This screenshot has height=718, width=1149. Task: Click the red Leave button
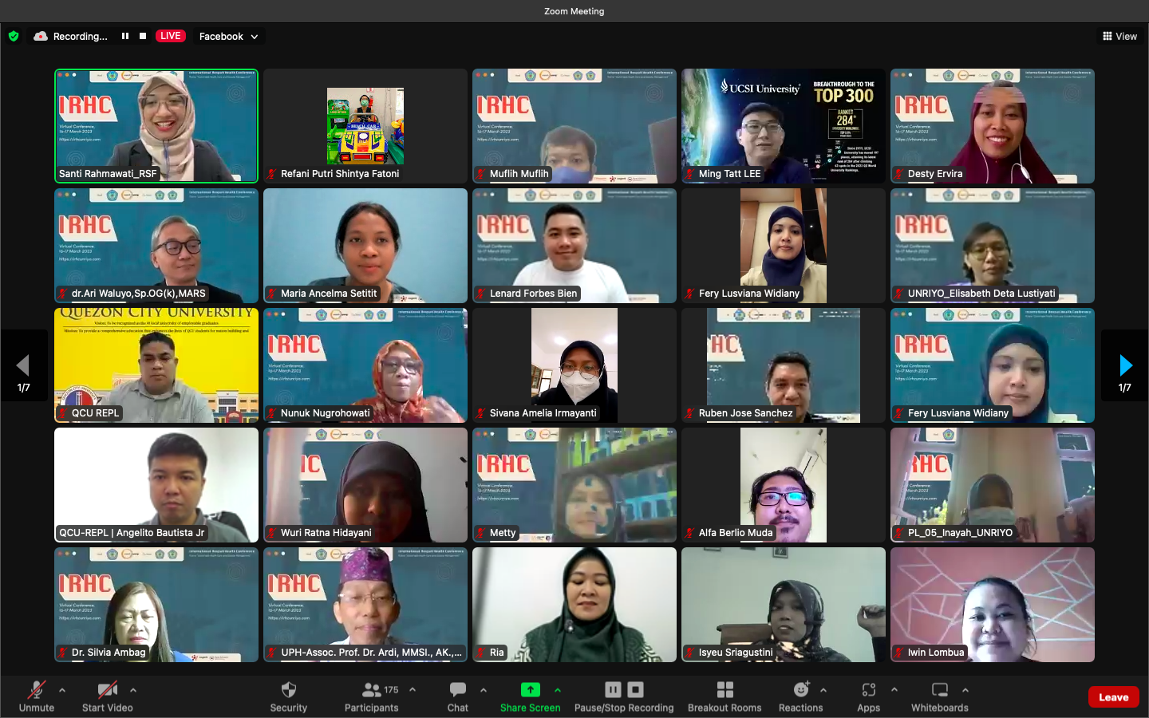tap(1113, 696)
